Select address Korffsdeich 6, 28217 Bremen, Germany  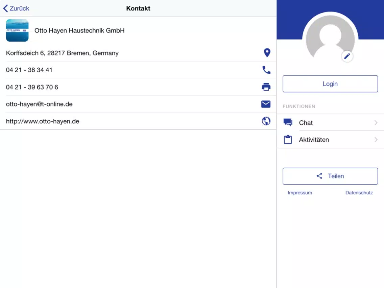pyautogui.click(x=62, y=53)
